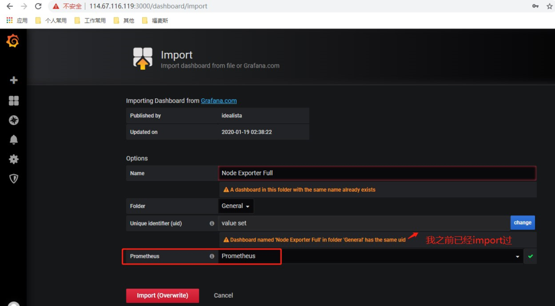
Task: Click the browser back arrow
Action: [x=10, y=6]
